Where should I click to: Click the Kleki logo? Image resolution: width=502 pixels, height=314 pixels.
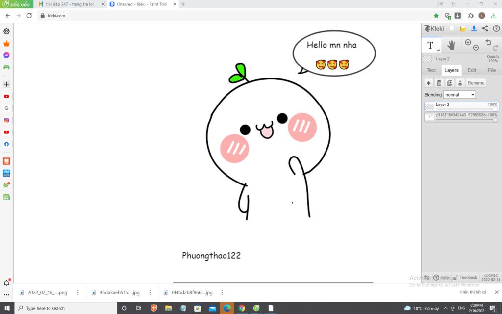pos(434,28)
